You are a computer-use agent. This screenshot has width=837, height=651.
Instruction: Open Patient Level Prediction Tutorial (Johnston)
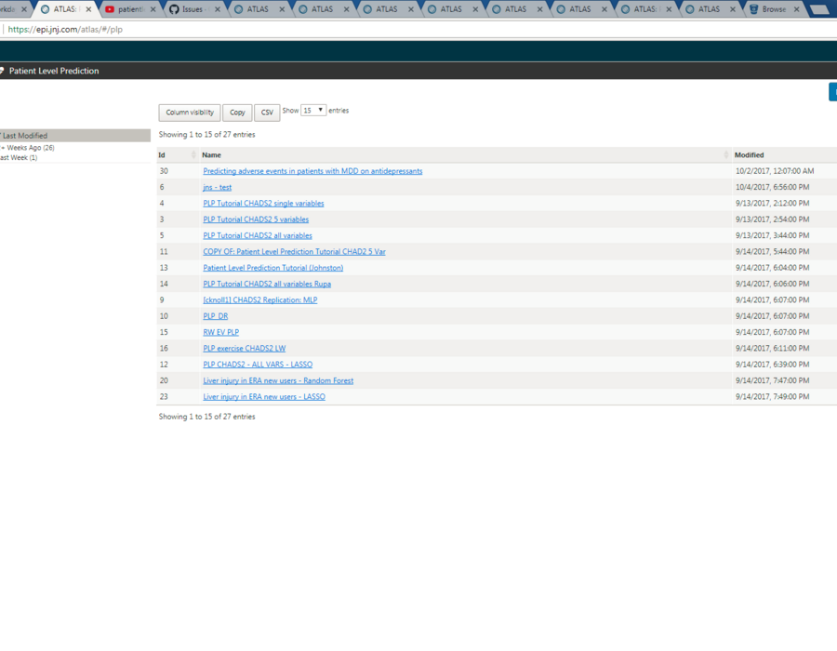pos(272,268)
